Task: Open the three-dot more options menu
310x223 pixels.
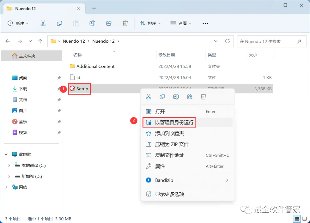Action: point(205,23)
